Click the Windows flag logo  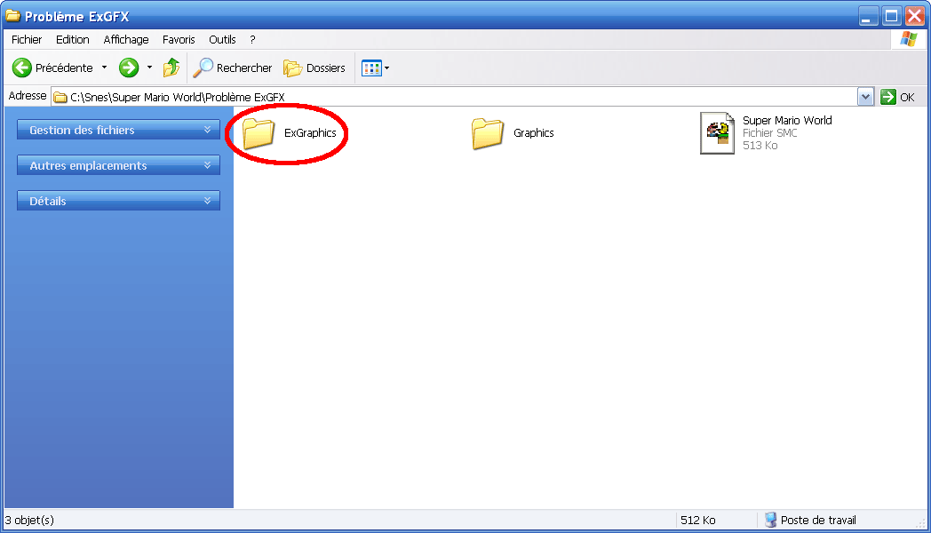pyautogui.click(x=909, y=39)
